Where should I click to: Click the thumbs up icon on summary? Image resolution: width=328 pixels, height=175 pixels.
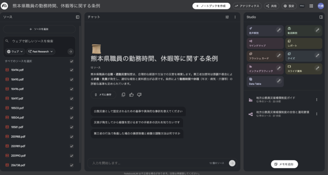(x=131, y=95)
